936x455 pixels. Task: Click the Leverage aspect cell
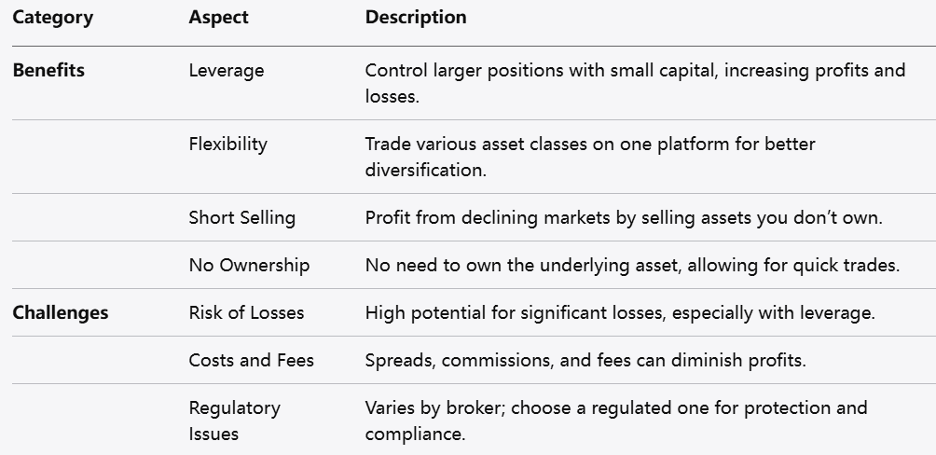[x=227, y=70]
